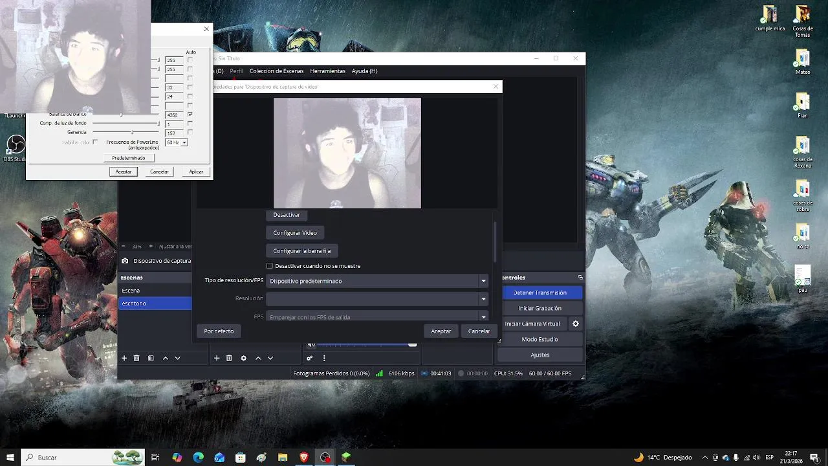Undock the Controles panel icon

tap(580, 277)
